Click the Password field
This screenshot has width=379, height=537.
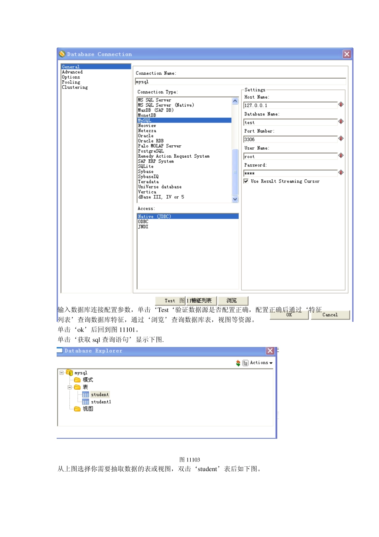point(290,173)
